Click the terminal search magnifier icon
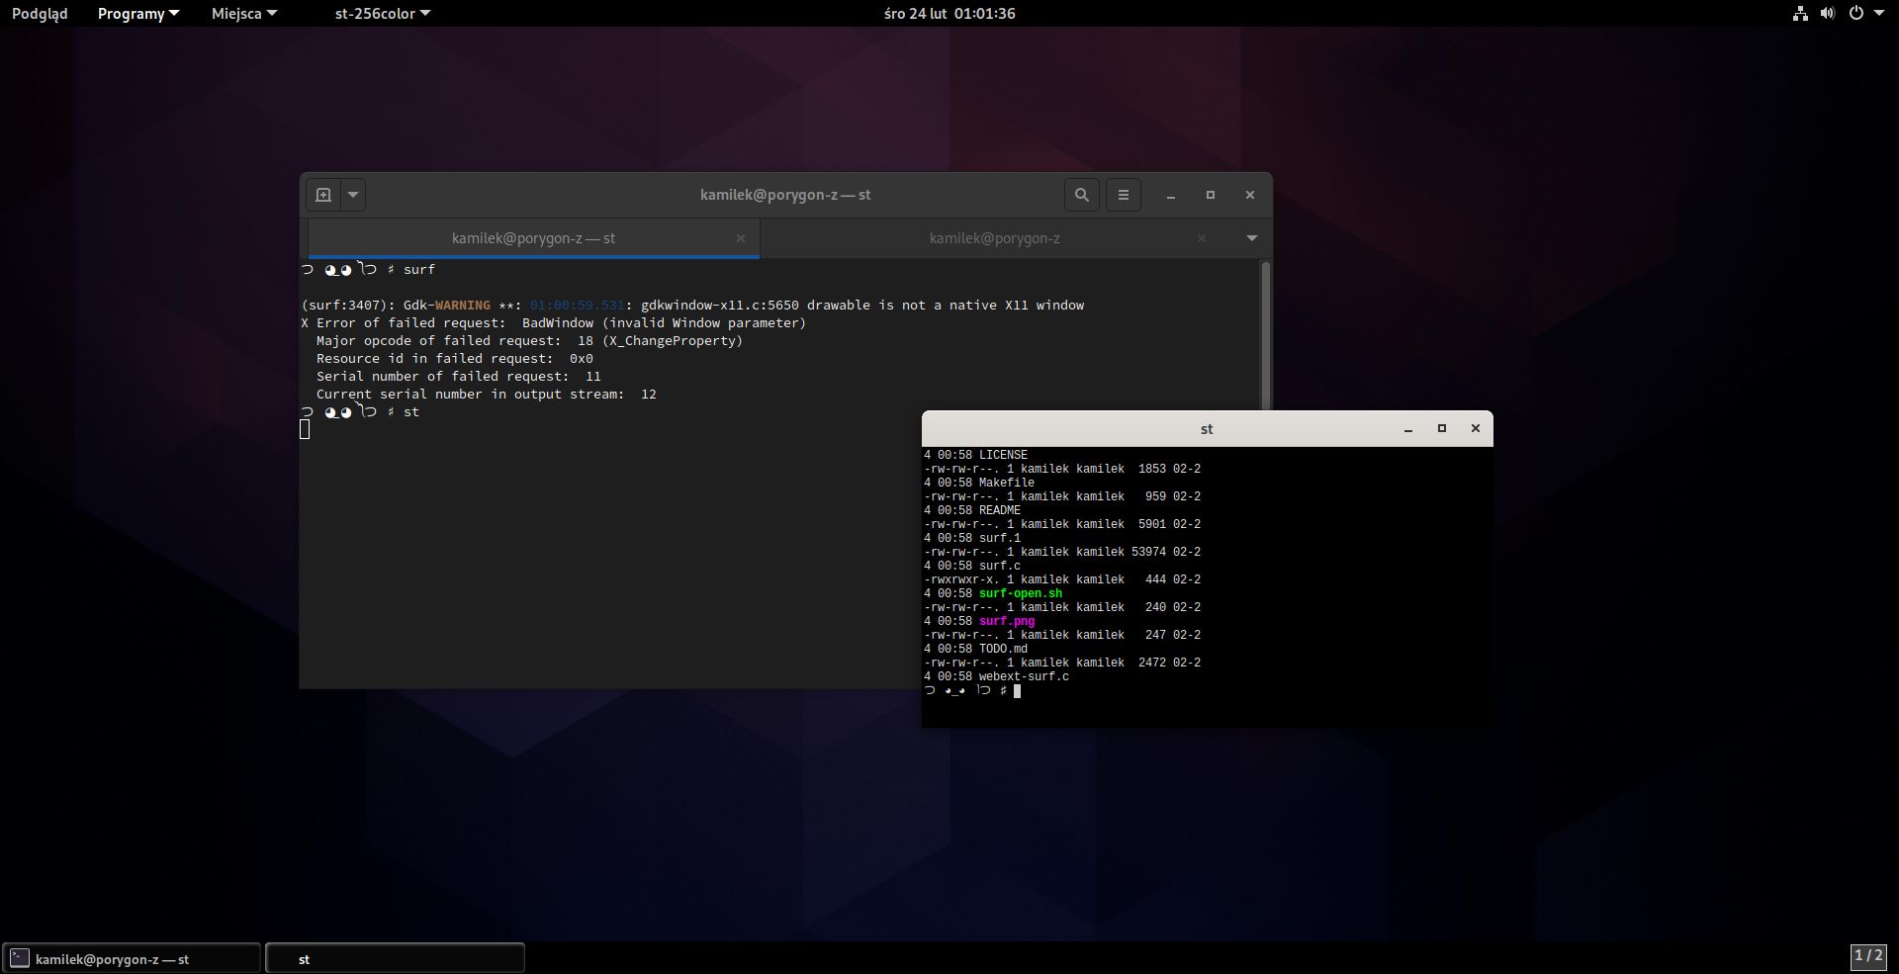This screenshot has height=974, width=1899. 1081,195
